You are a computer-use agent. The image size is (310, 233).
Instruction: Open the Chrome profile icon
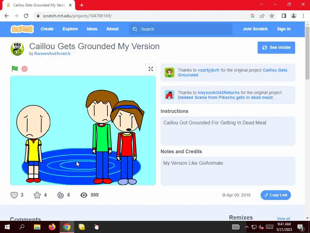click(x=294, y=16)
